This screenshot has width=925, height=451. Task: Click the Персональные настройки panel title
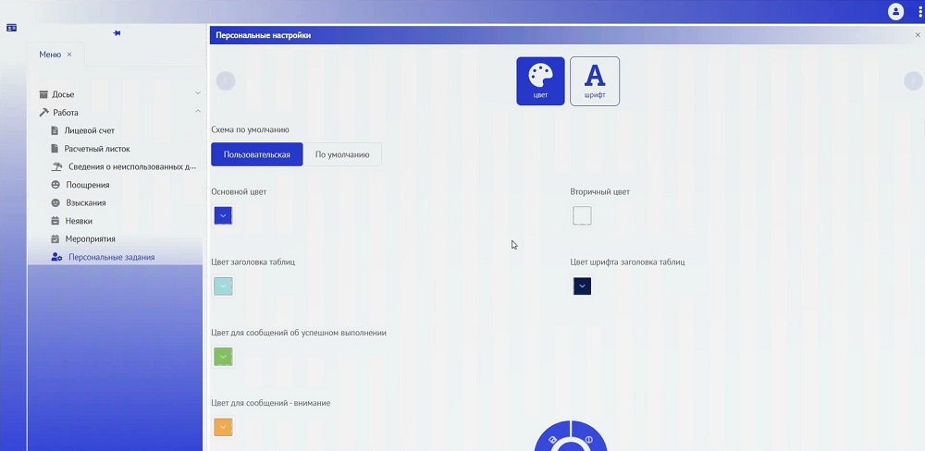pos(263,35)
